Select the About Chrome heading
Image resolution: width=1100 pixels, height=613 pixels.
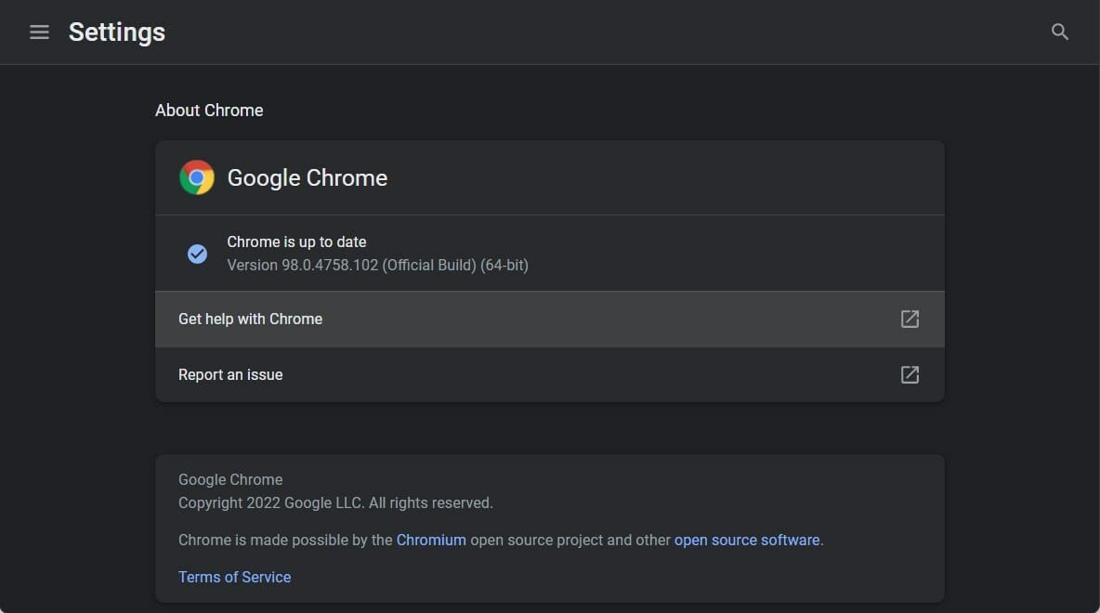(209, 110)
